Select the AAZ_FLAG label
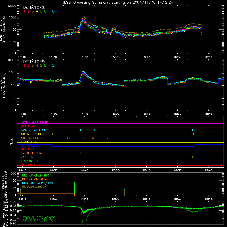Viewport: 227px width, 227px height. point(28,157)
